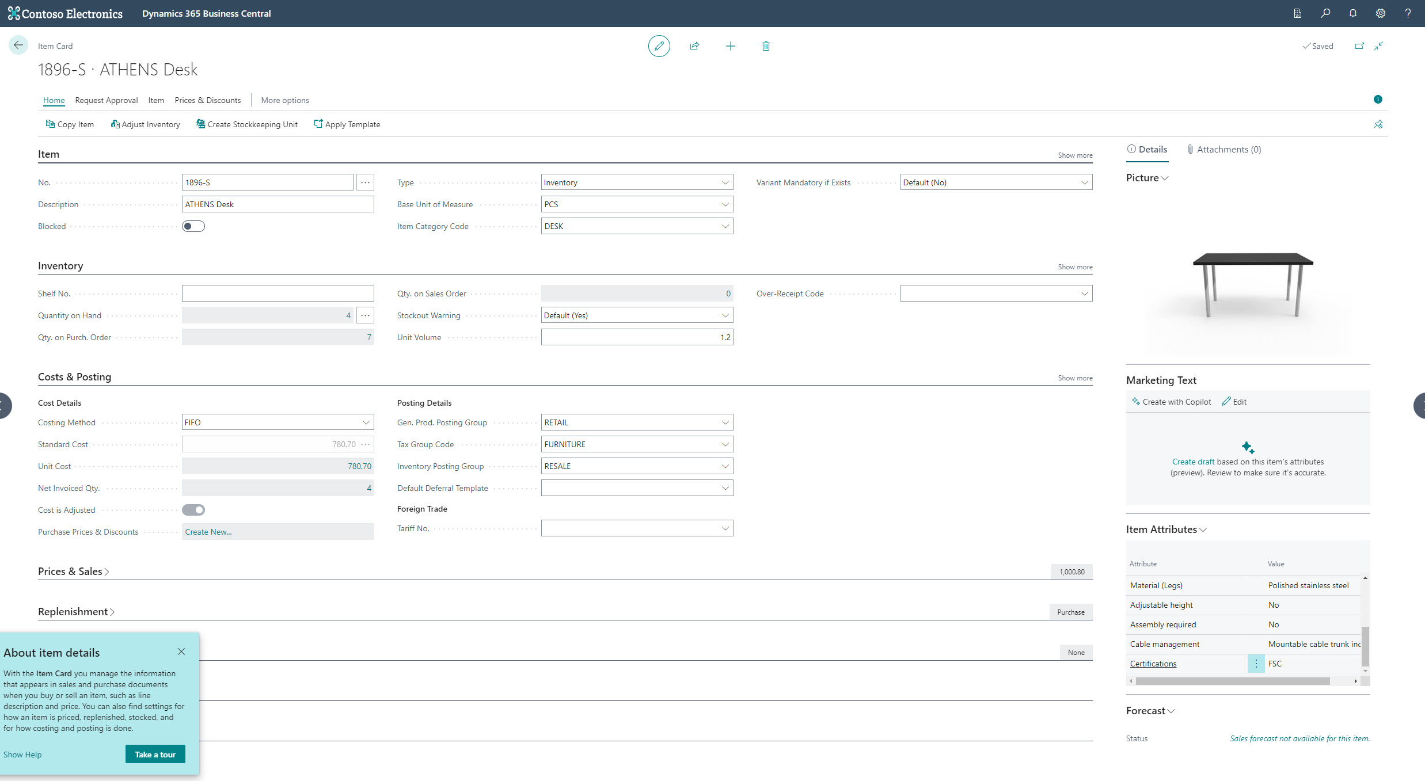Open the help question mark icon
The image size is (1425, 781).
[1408, 13]
